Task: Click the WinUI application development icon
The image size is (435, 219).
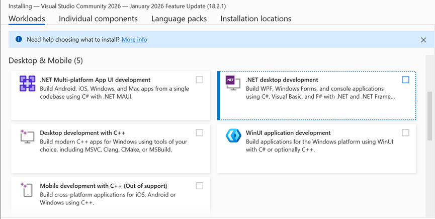Action: (x=233, y=136)
